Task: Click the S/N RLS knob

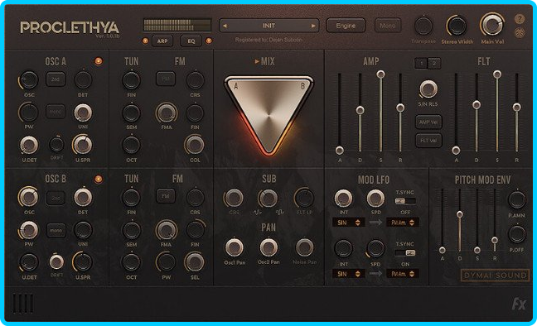Action: coord(428,89)
